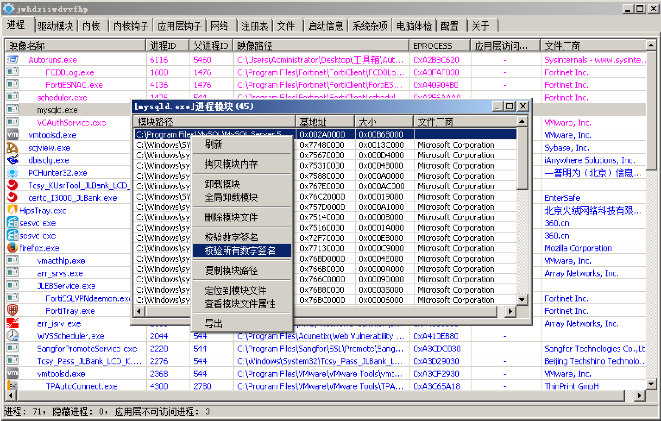Screen dimensions: 661x421
Task: Click the main list horizontal scroll-right arrow
Action: click(x=640, y=395)
